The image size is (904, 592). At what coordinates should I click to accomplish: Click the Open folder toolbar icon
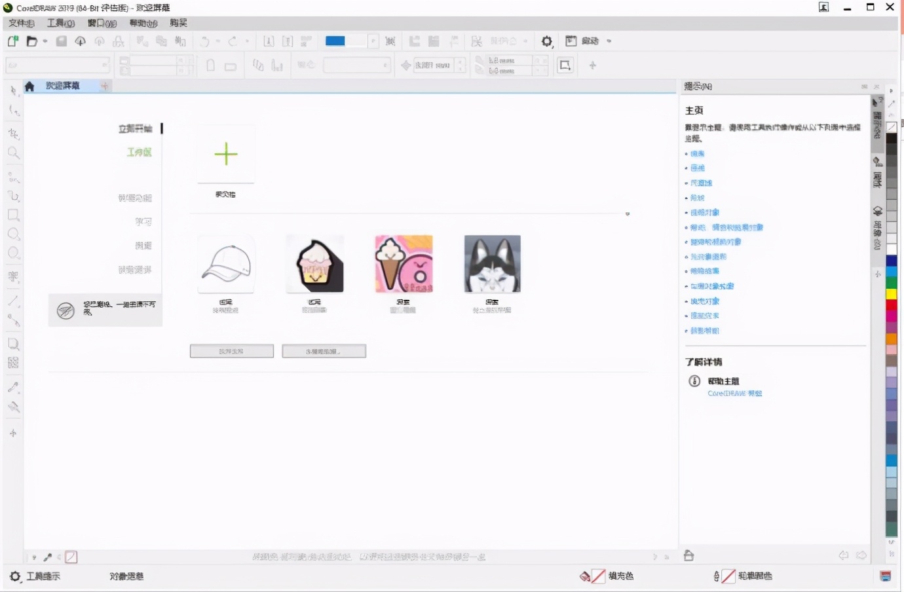coord(31,41)
